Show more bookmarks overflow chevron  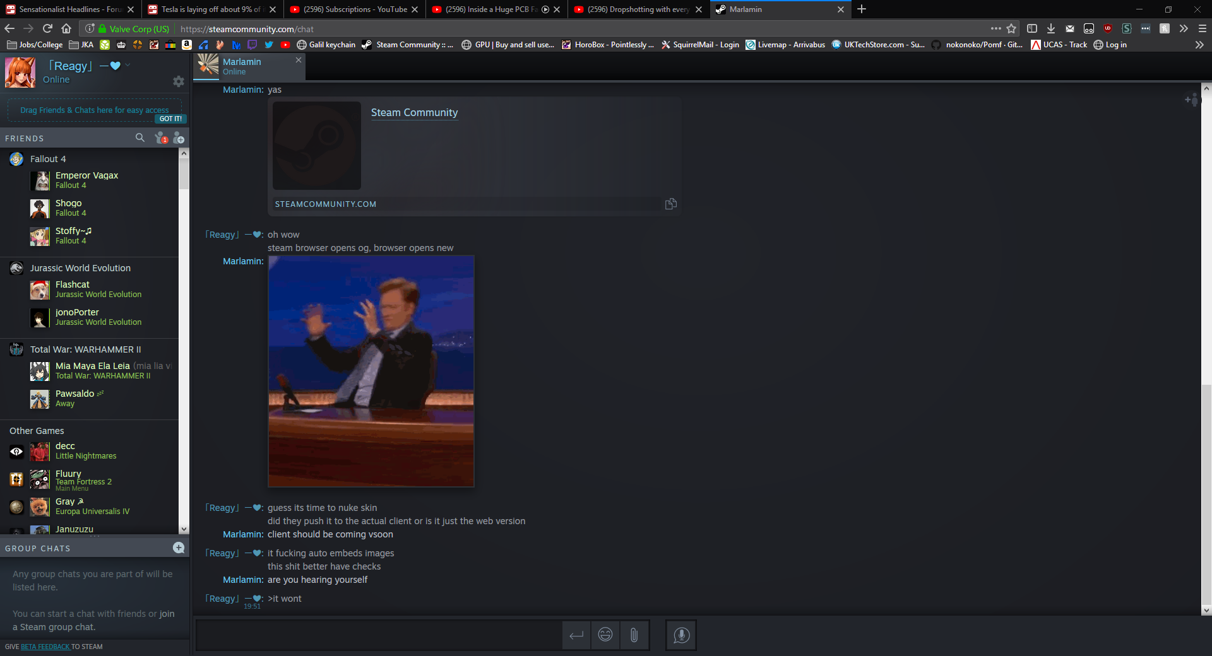point(1199,45)
